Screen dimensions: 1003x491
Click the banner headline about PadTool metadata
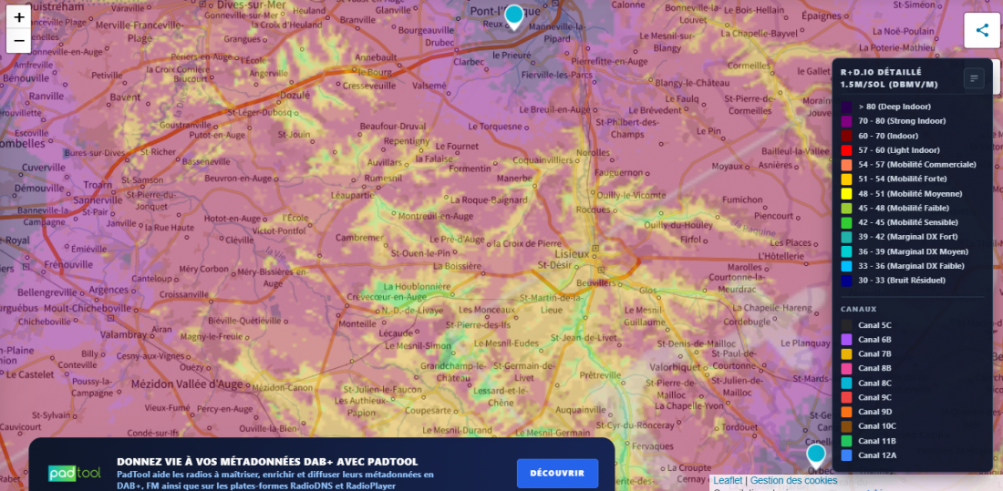(267, 462)
